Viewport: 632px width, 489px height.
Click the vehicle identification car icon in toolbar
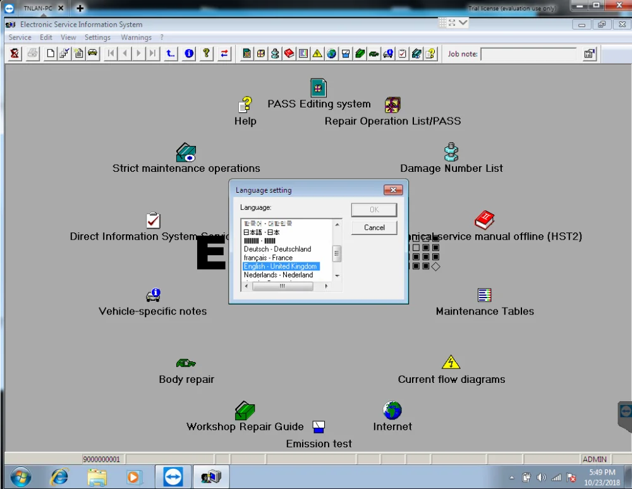coord(93,54)
